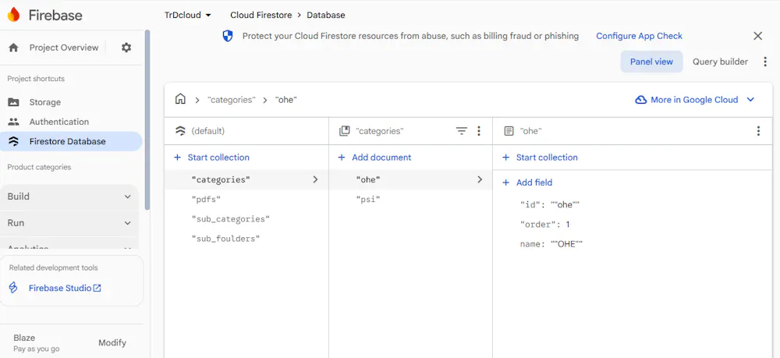
Task: Expand the Build category
Action: pos(69,197)
